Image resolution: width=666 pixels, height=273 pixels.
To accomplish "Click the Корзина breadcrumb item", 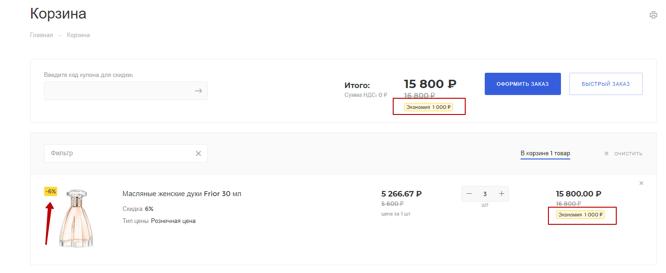I will pyautogui.click(x=78, y=35).
